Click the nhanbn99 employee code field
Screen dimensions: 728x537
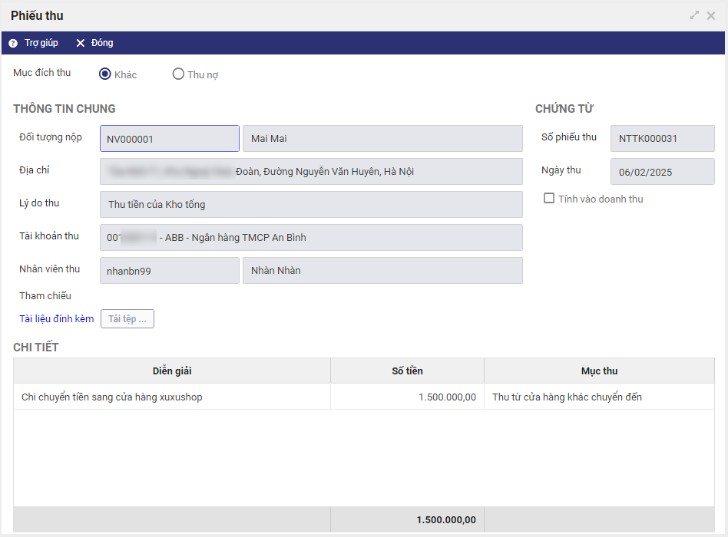(x=170, y=271)
